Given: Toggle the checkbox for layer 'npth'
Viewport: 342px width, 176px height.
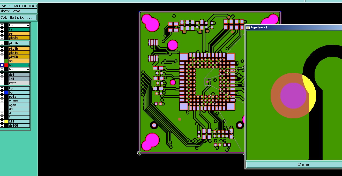Looking at the screenshot, I should coord(2,105).
